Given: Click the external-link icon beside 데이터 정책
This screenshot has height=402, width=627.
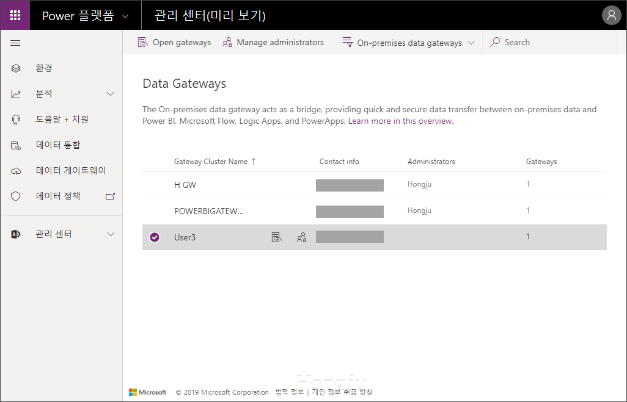Looking at the screenshot, I should click(x=110, y=196).
